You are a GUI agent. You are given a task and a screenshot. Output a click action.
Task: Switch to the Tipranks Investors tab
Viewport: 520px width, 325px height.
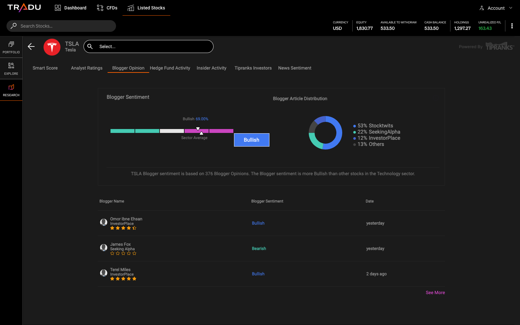253,68
